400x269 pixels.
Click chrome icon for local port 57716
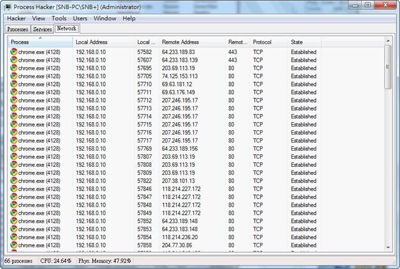[14, 133]
